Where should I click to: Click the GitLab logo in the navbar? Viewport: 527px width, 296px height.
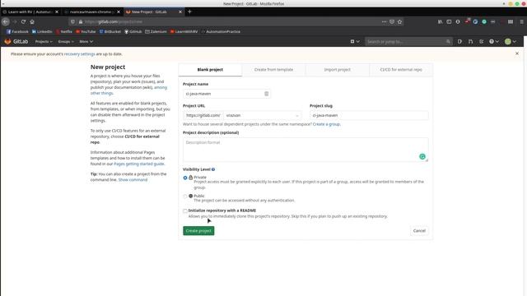16,41
